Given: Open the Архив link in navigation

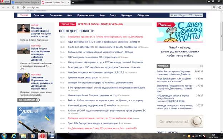Looking at the screenshot, I should tap(198, 15).
